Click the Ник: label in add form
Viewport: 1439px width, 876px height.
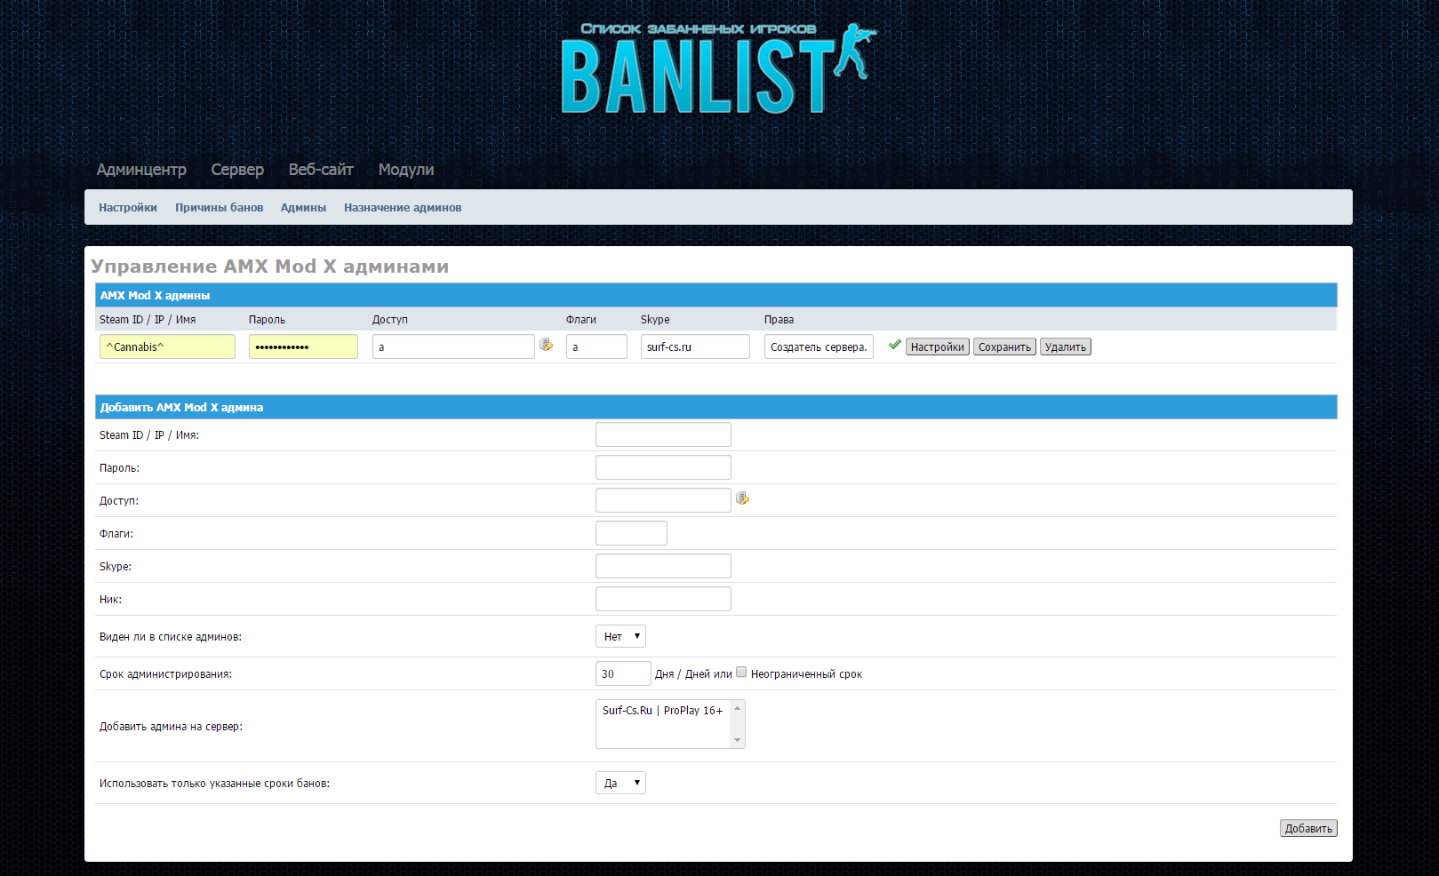coord(110,600)
